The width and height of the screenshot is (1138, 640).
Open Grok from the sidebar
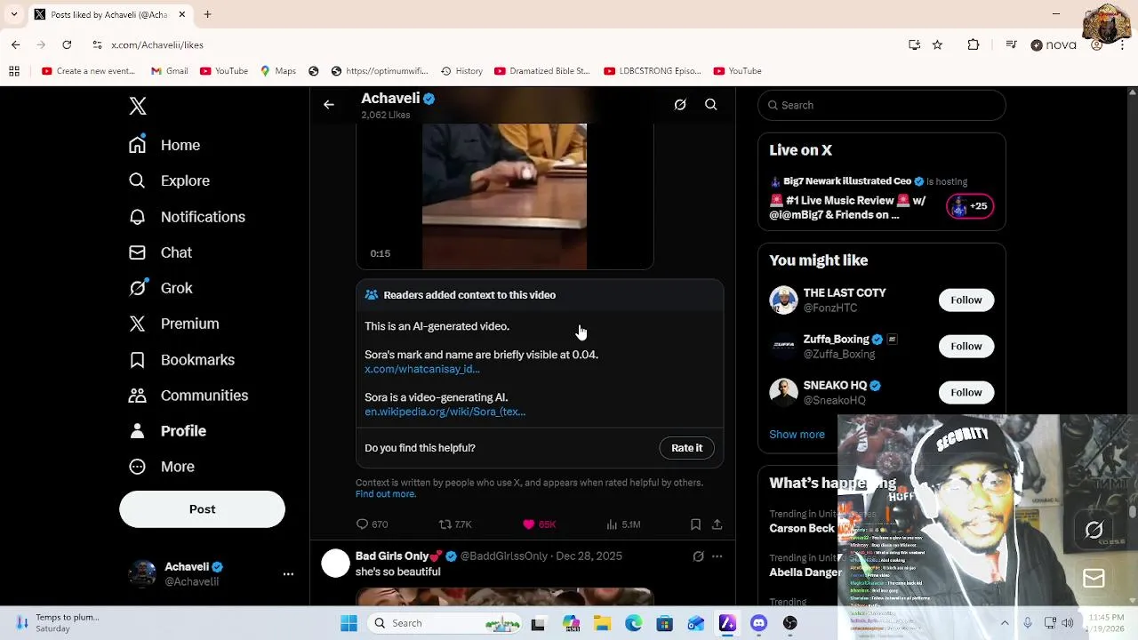tap(160, 288)
